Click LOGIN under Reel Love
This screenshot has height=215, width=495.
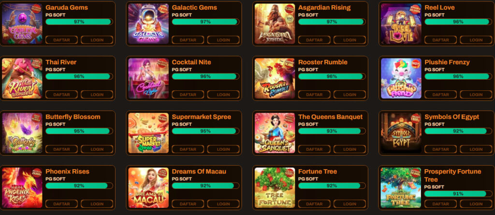pos(476,40)
